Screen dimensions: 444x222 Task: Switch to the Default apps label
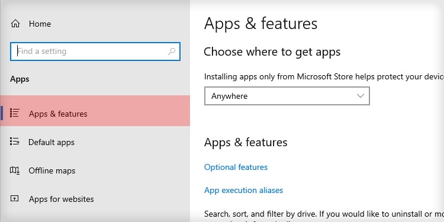coord(52,142)
